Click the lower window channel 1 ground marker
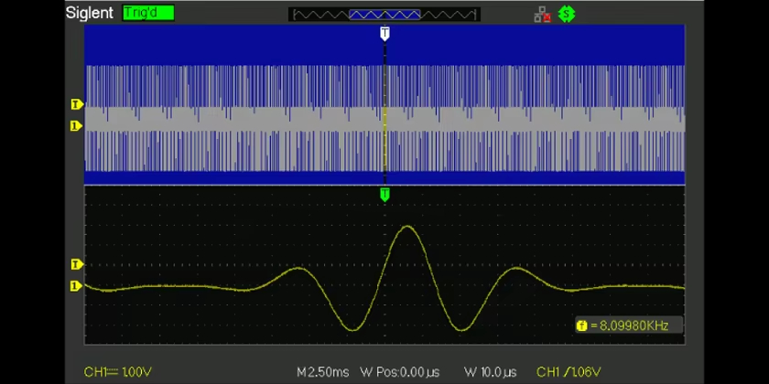 (x=77, y=286)
